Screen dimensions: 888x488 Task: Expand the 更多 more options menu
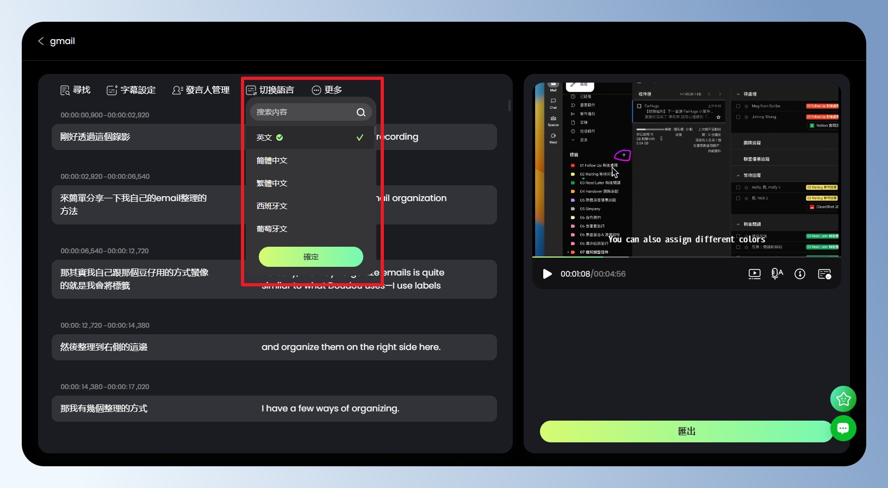click(327, 90)
